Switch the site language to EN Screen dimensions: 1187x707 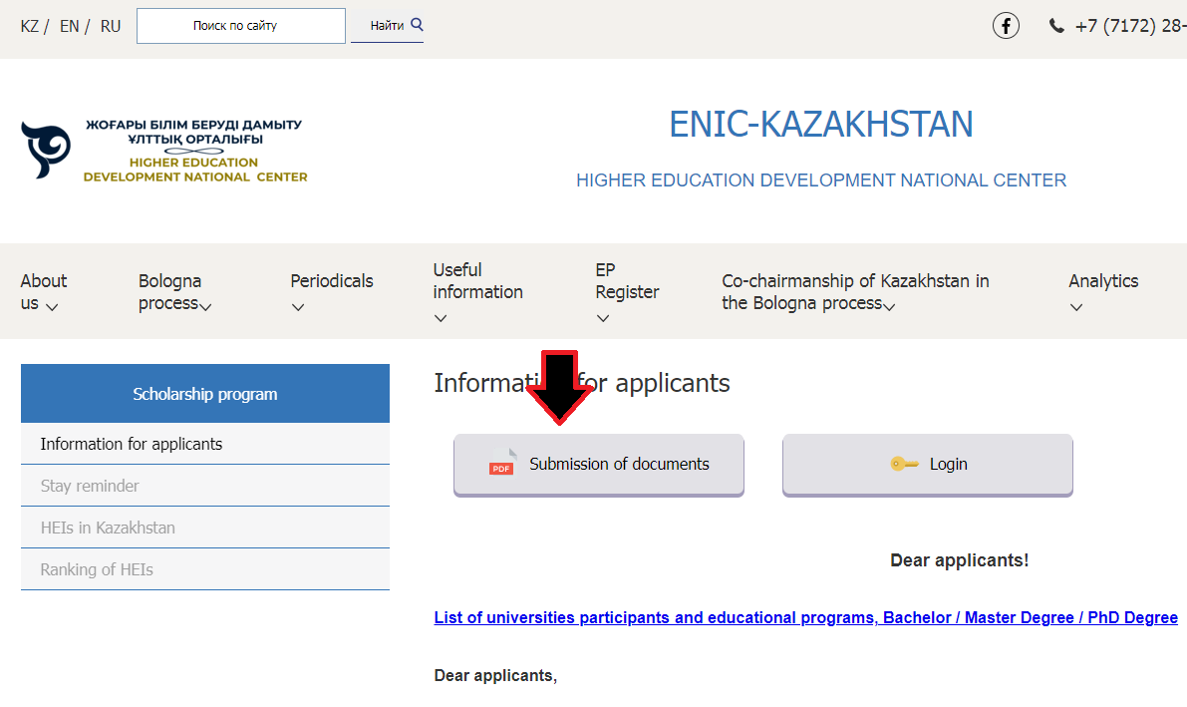(x=69, y=27)
